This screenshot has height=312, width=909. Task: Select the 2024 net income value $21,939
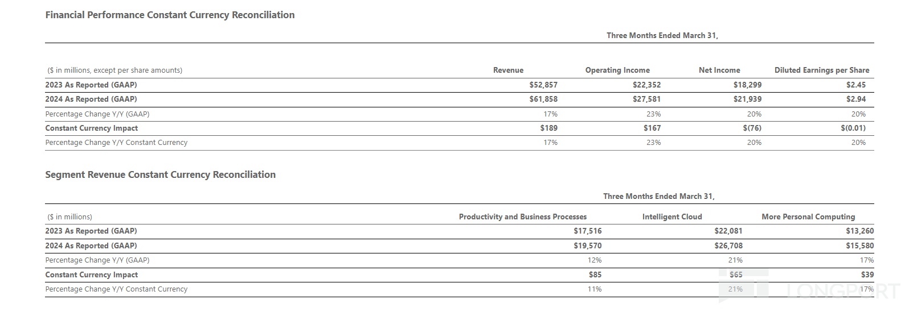[x=747, y=99]
